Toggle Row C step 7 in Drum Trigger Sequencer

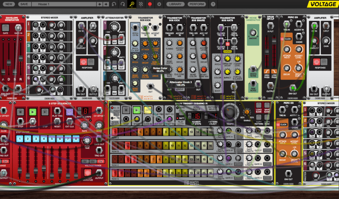coord(153,159)
